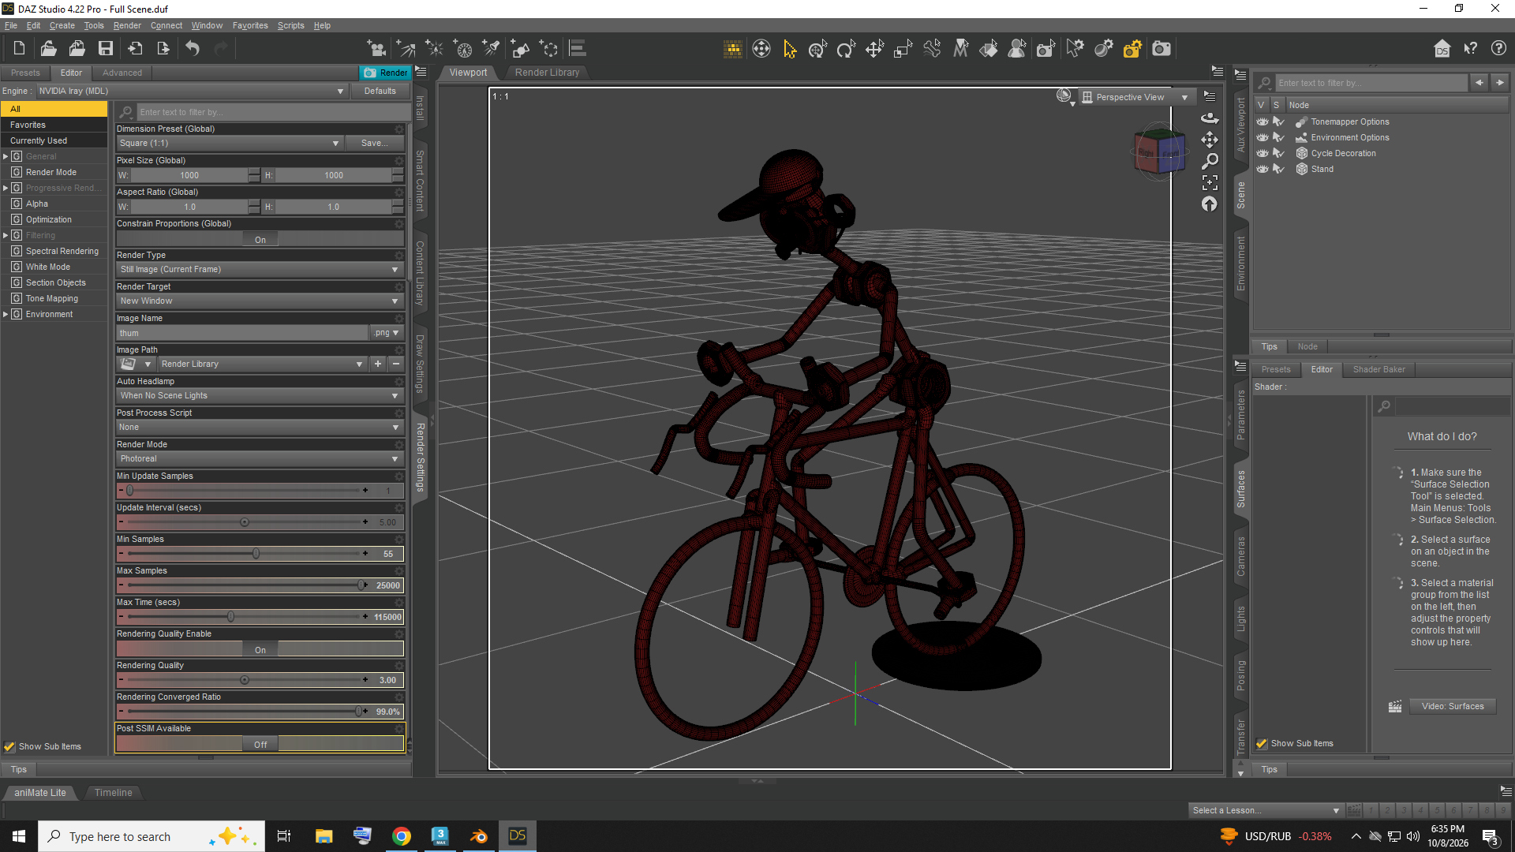Open the Render Mode Photoreal dropdown

[x=260, y=459]
